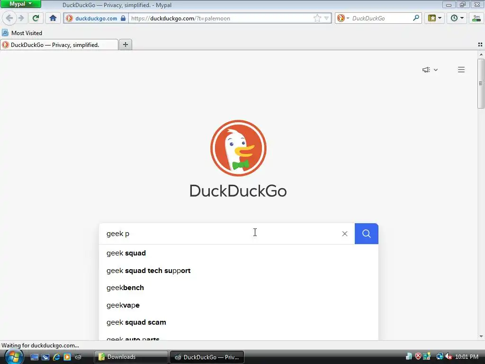Switch to DuckDuckGo taskbar button
Screen dimensions: 485x364
tap(207, 357)
